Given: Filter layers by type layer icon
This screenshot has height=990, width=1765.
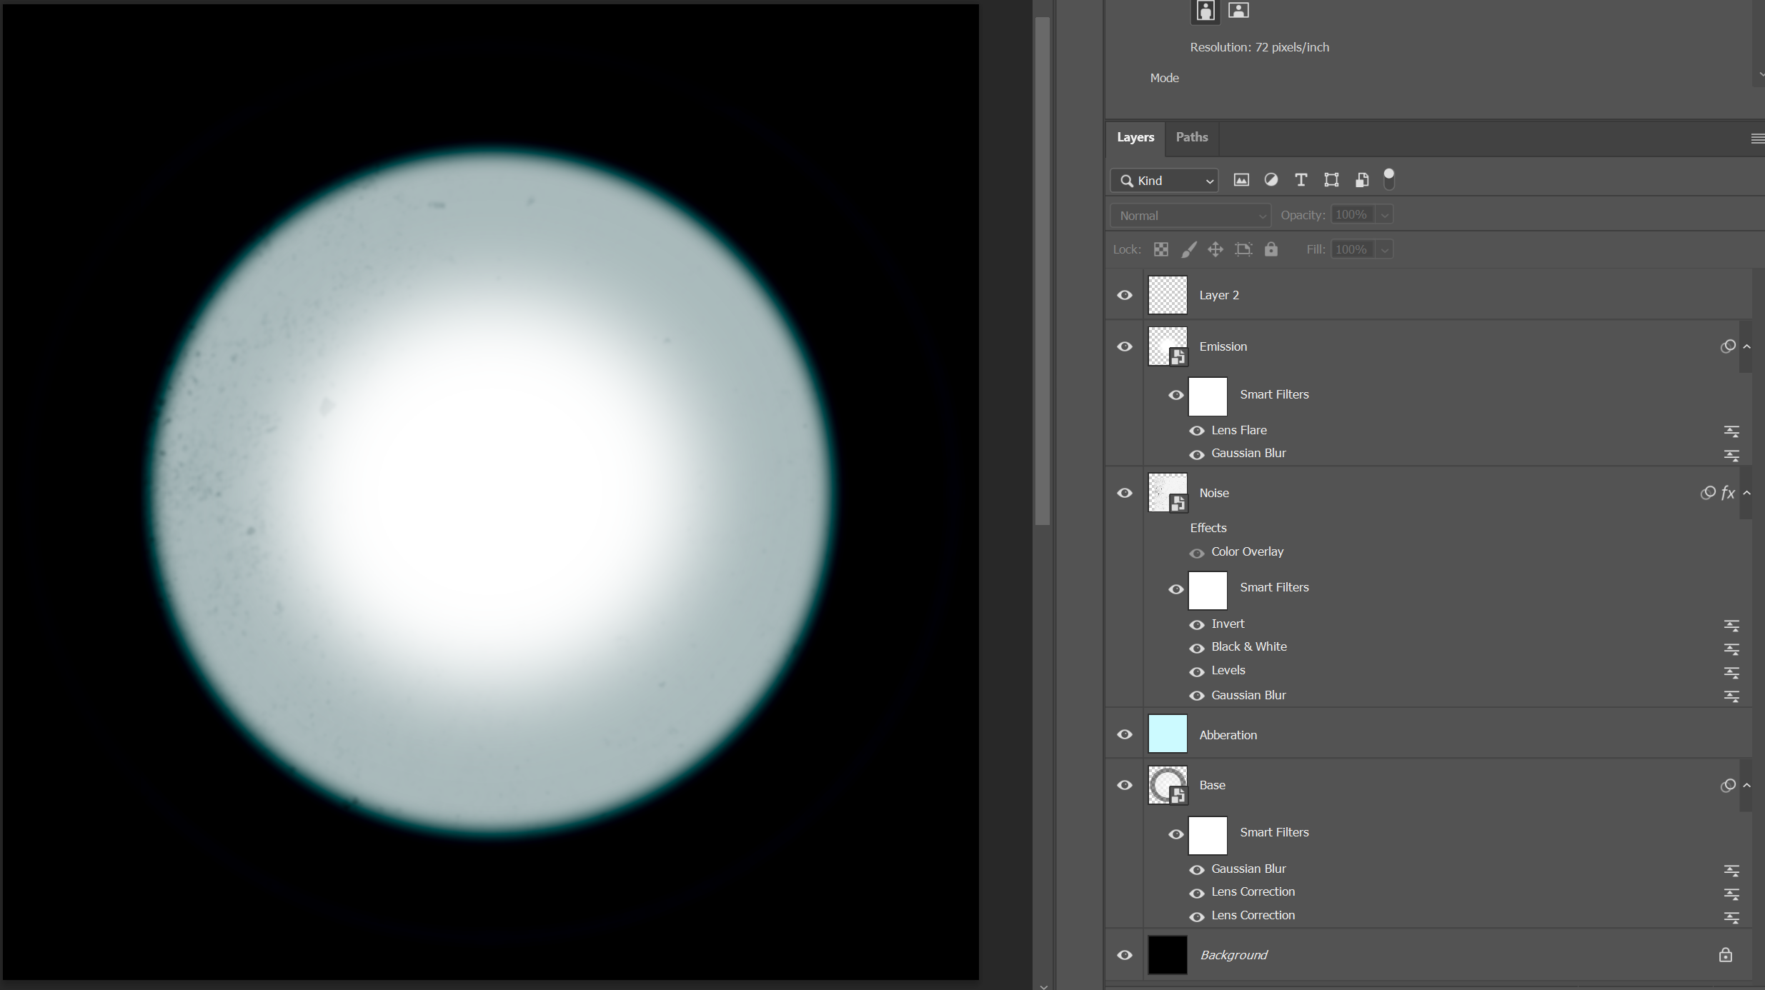Looking at the screenshot, I should (1301, 180).
